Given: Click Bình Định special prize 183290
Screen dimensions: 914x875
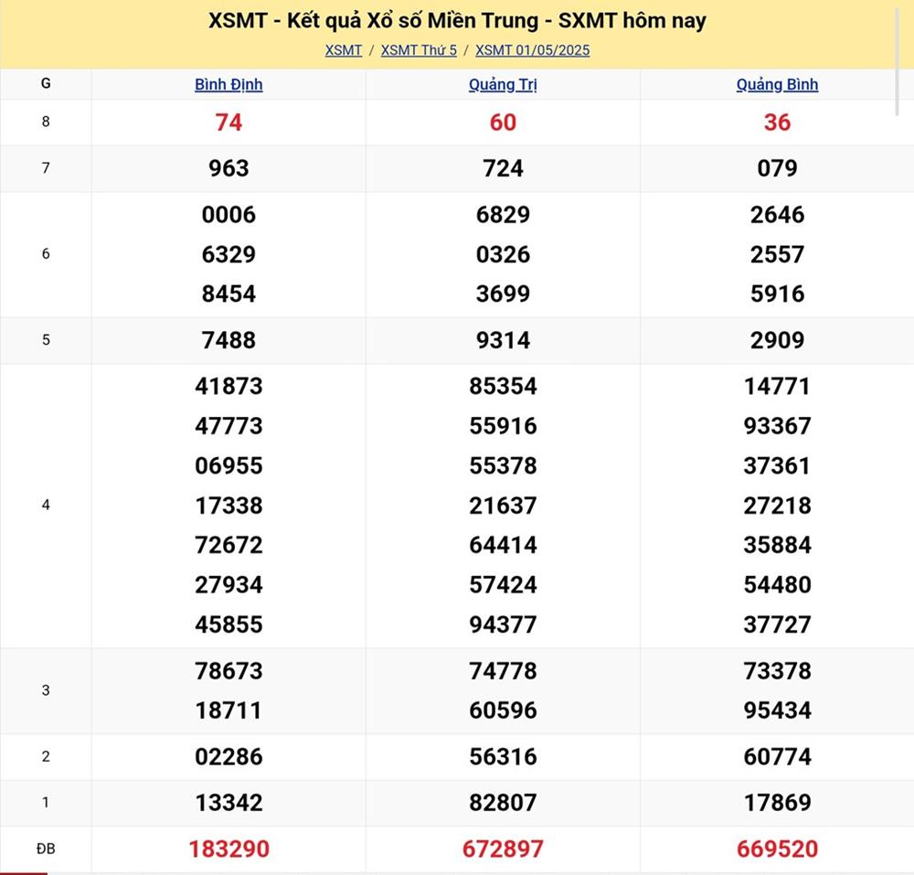Looking at the screenshot, I should (x=228, y=848).
